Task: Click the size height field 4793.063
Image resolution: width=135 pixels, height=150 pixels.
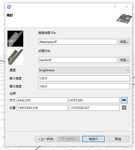Action: pos(94,100)
